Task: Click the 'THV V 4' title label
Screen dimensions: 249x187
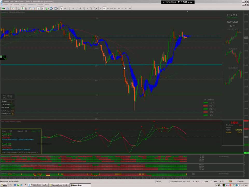Action: click(x=232, y=15)
